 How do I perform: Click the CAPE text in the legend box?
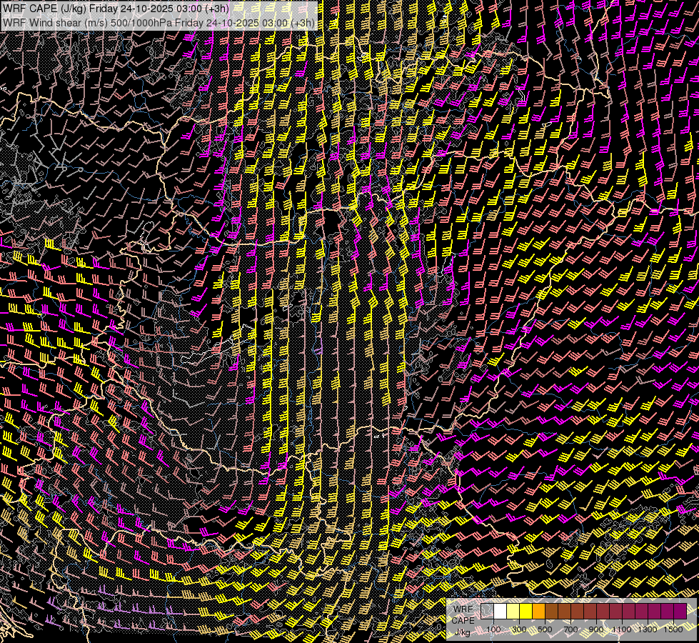463,620
